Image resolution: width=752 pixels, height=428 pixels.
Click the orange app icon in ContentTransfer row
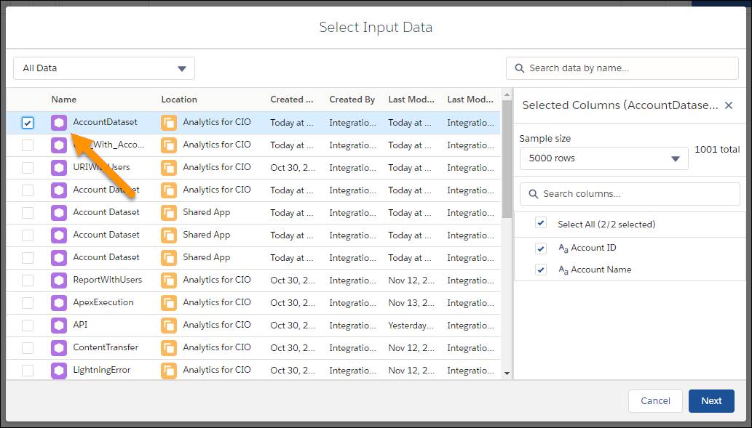pos(169,347)
